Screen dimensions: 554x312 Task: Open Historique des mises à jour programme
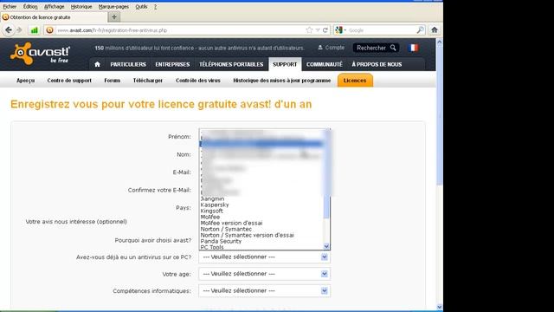click(281, 81)
